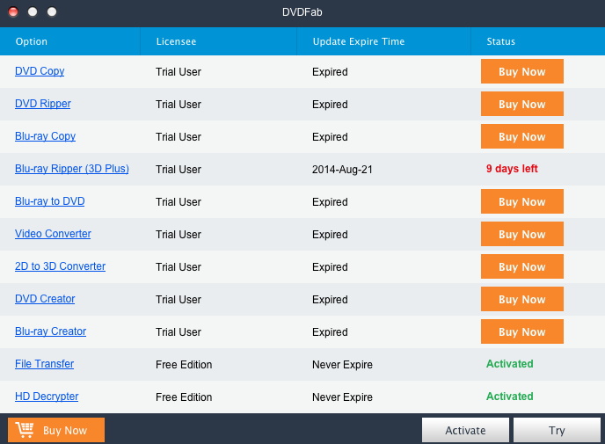This screenshot has height=444, width=605.
Task: Click the 2014-Aug-21 expire date
Action: pyautogui.click(x=342, y=170)
